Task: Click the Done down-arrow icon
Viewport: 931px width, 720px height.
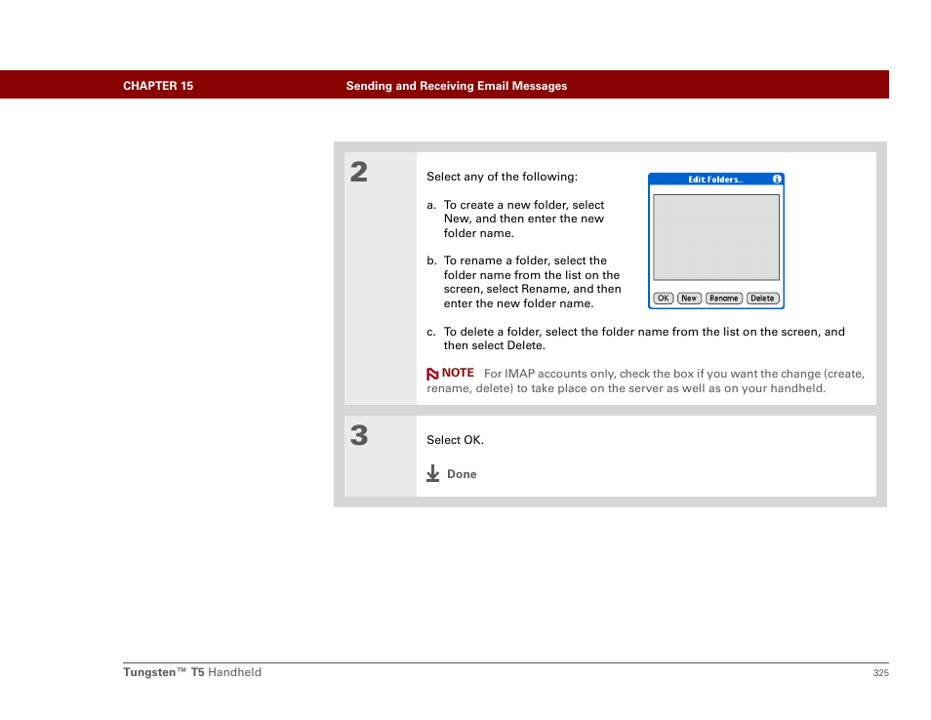Action: click(433, 473)
